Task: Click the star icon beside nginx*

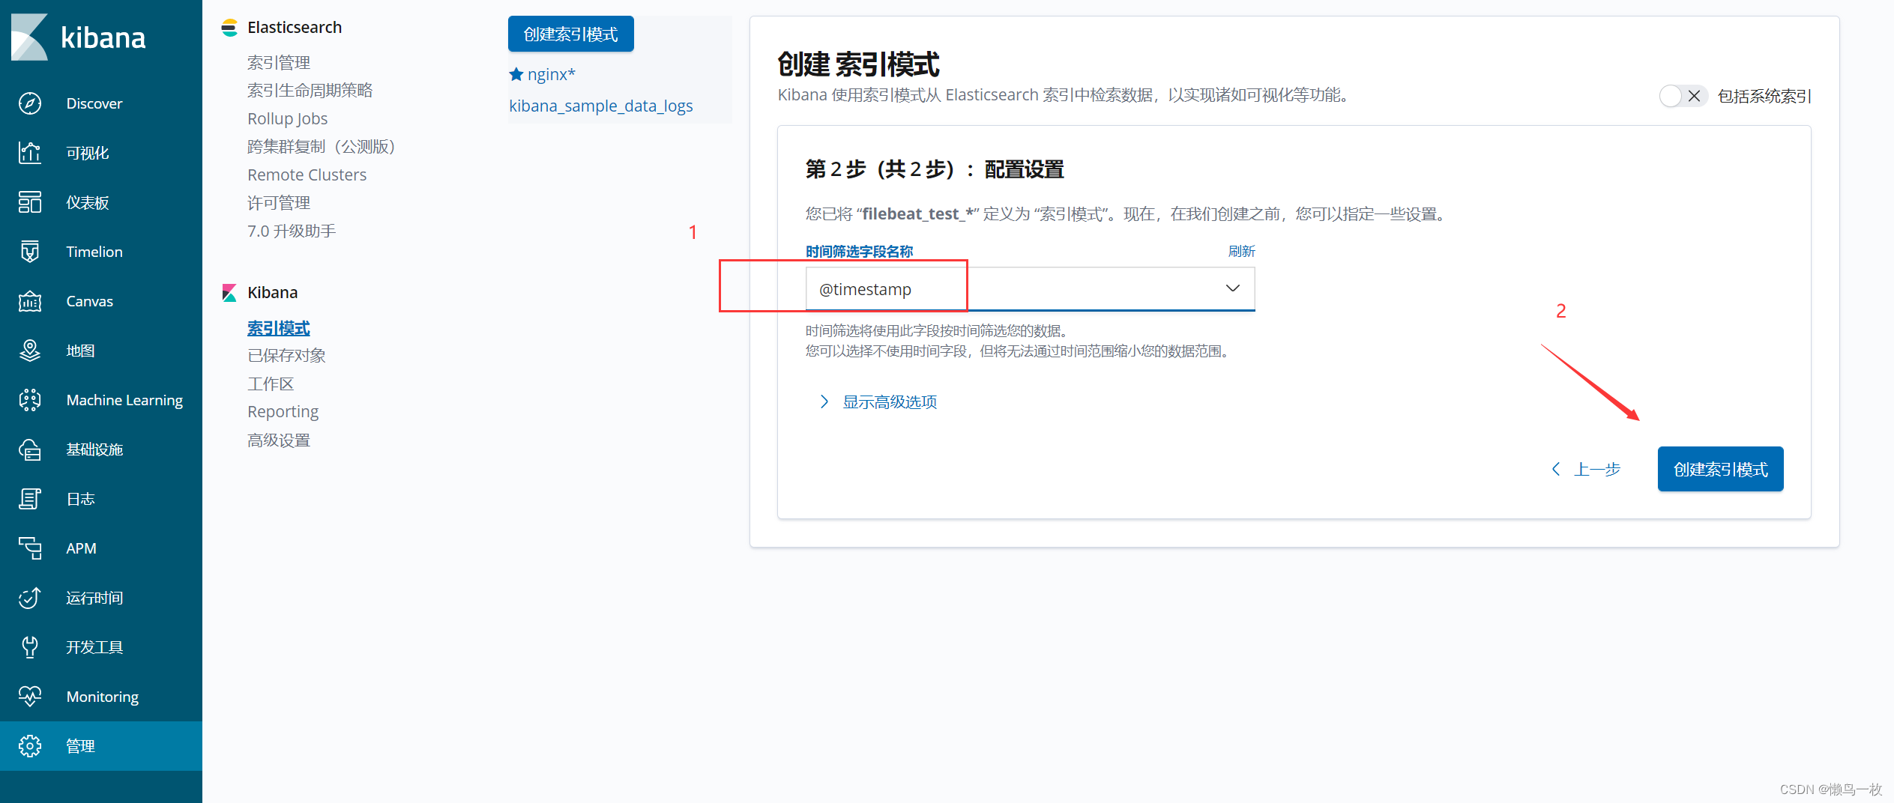Action: pyautogui.click(x=516, y=74)
